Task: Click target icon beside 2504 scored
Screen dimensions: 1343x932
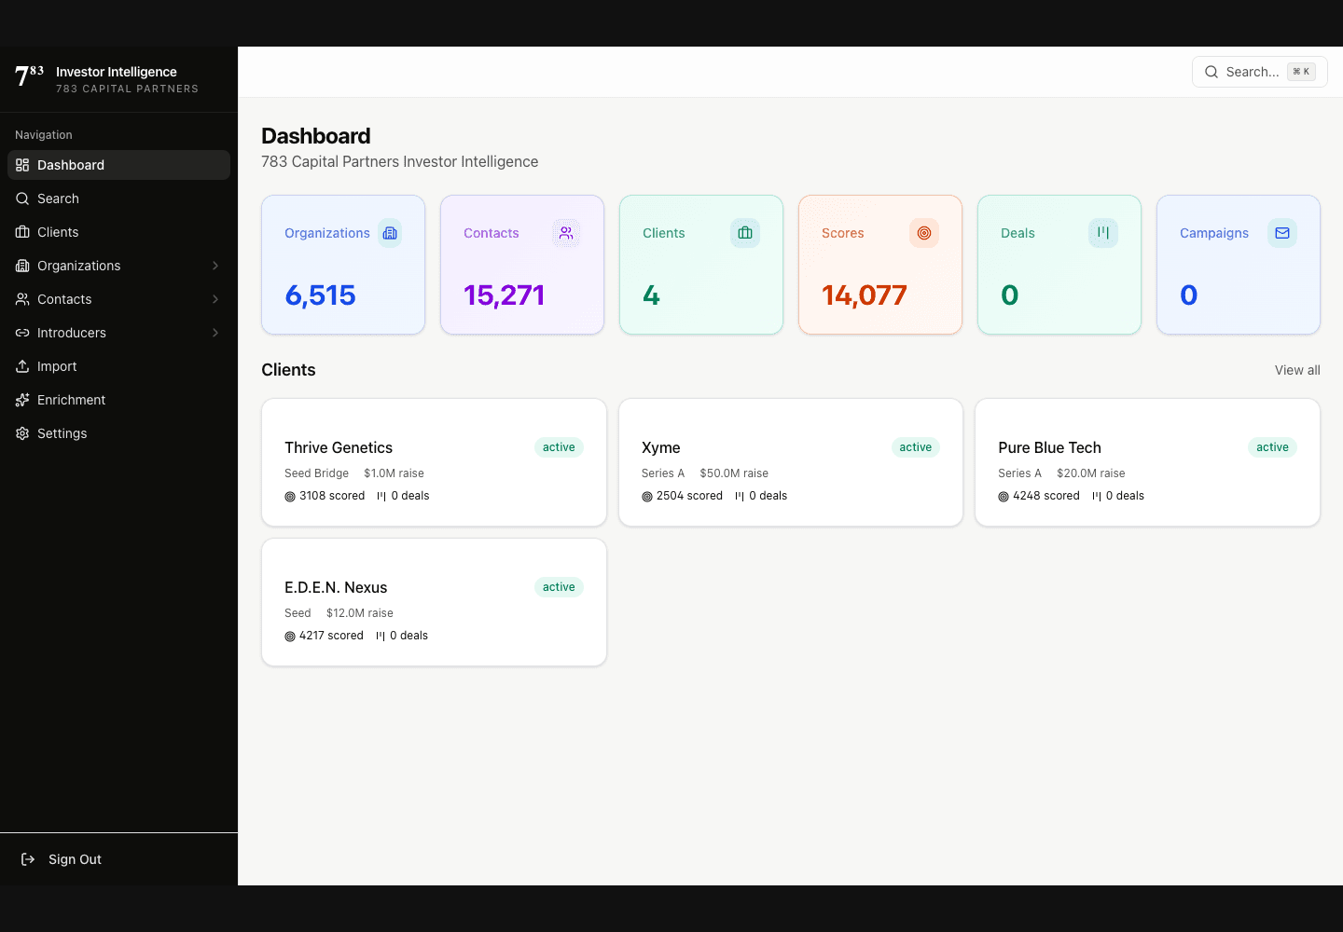Action: (x=647, y=497)
